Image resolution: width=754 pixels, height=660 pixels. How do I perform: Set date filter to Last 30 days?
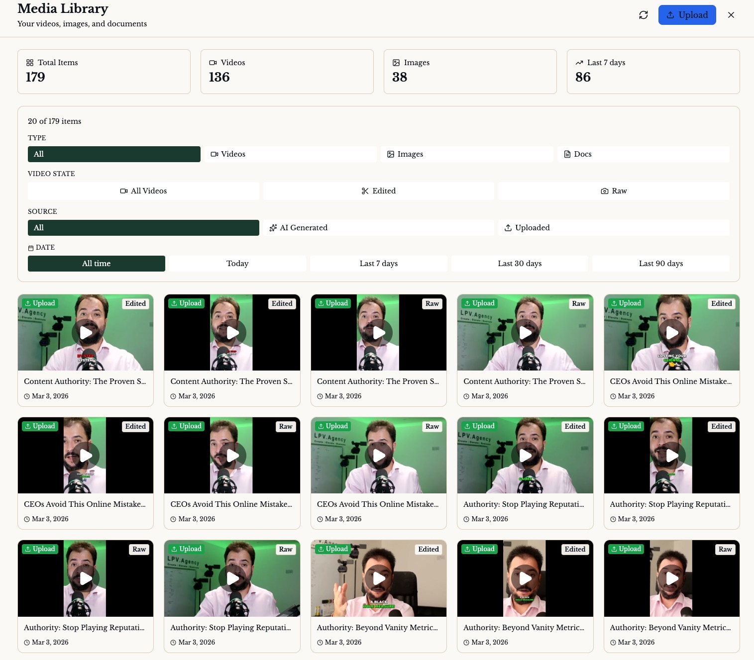520,264
